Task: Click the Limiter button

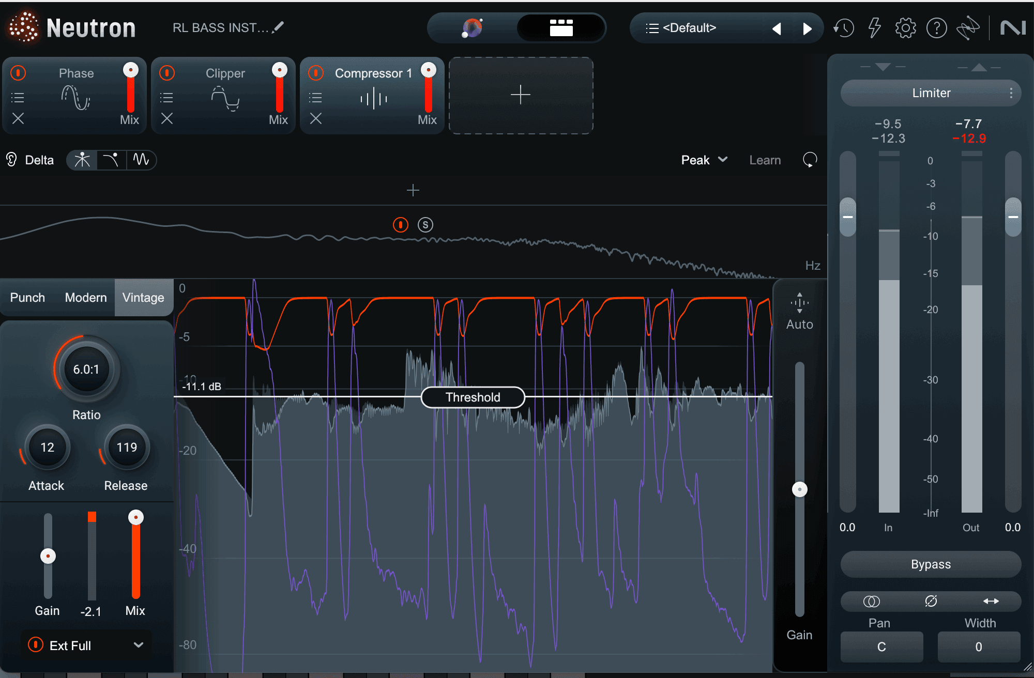Action: pyautogui.click(x=931, y=93)
